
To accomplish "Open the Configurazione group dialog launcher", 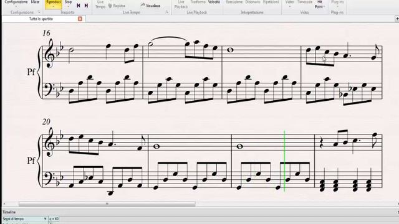I will coord(39,12).
